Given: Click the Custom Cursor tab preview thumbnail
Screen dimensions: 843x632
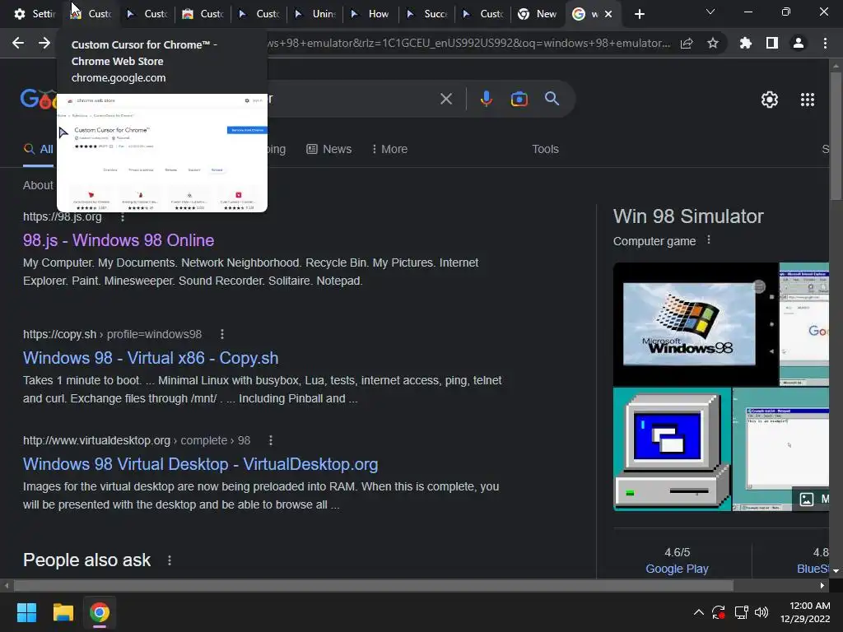Looking at the screenshot, I should click(162, 153).
